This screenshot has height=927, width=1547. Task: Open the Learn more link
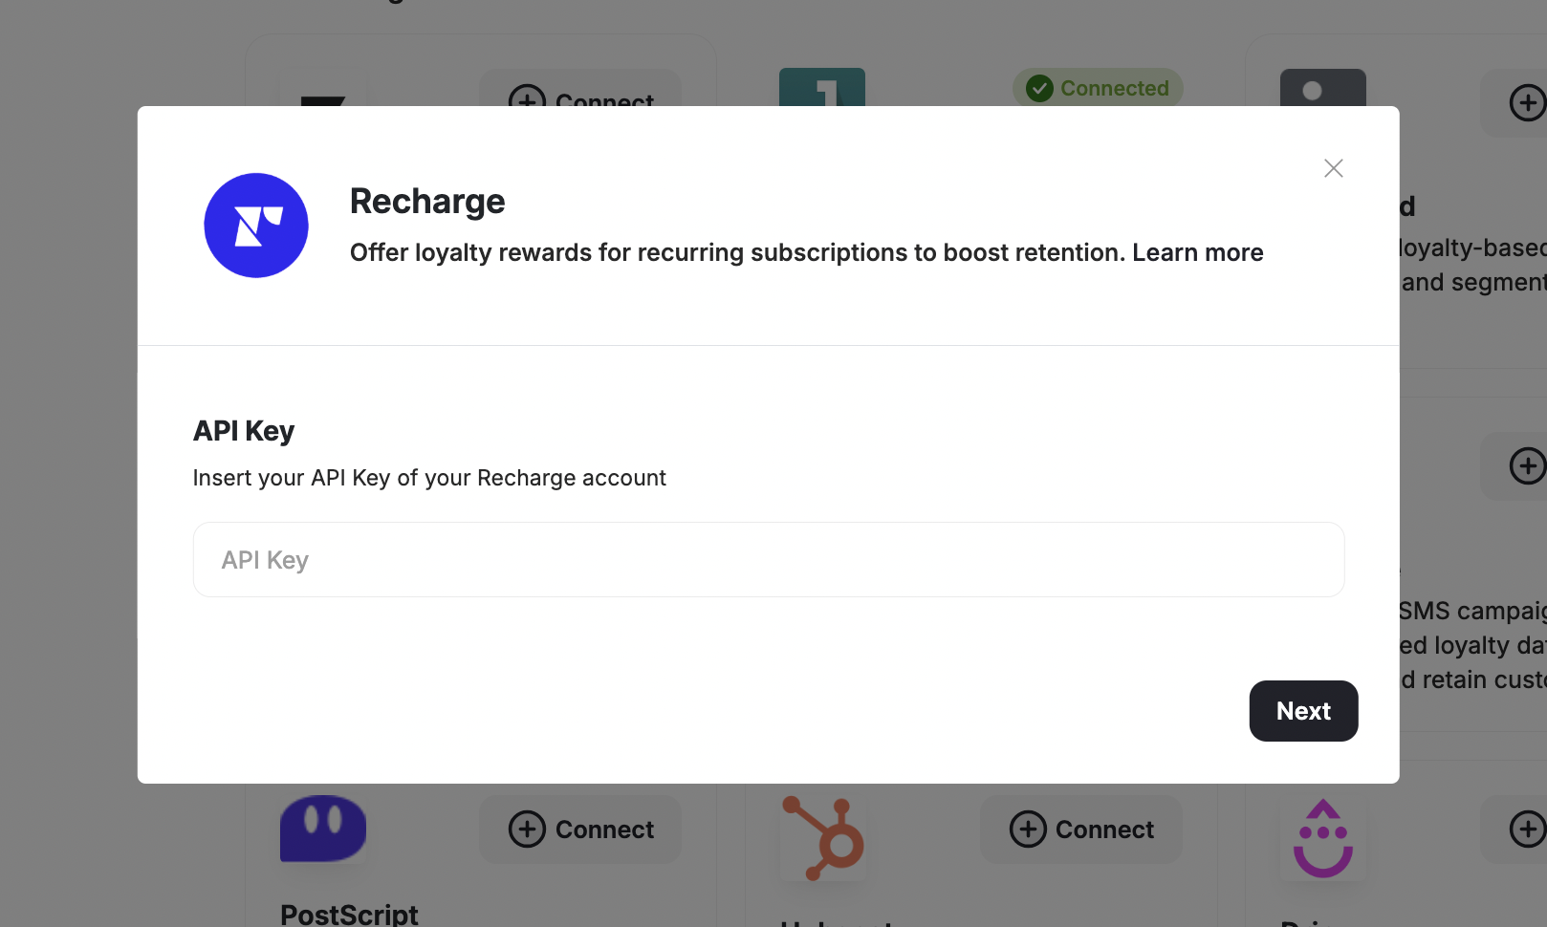(1198, 252)
